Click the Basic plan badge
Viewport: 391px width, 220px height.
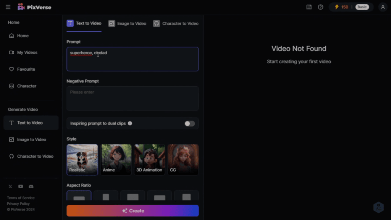pyautogui.click(x=362, y=7)
